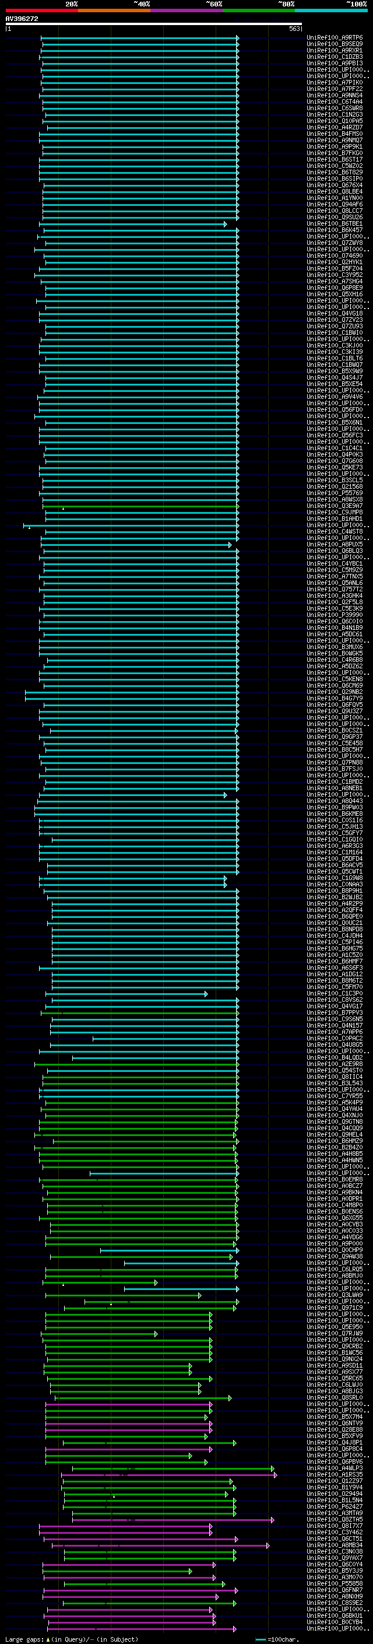Image resolution: width=373 pixels, height=1644 pixels.
Task: Click the cyan ~100% identity color band
Action: (331, 11)
